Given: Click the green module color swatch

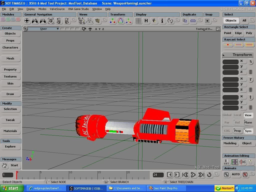Looking at the screenshot, I should (8, 19).
